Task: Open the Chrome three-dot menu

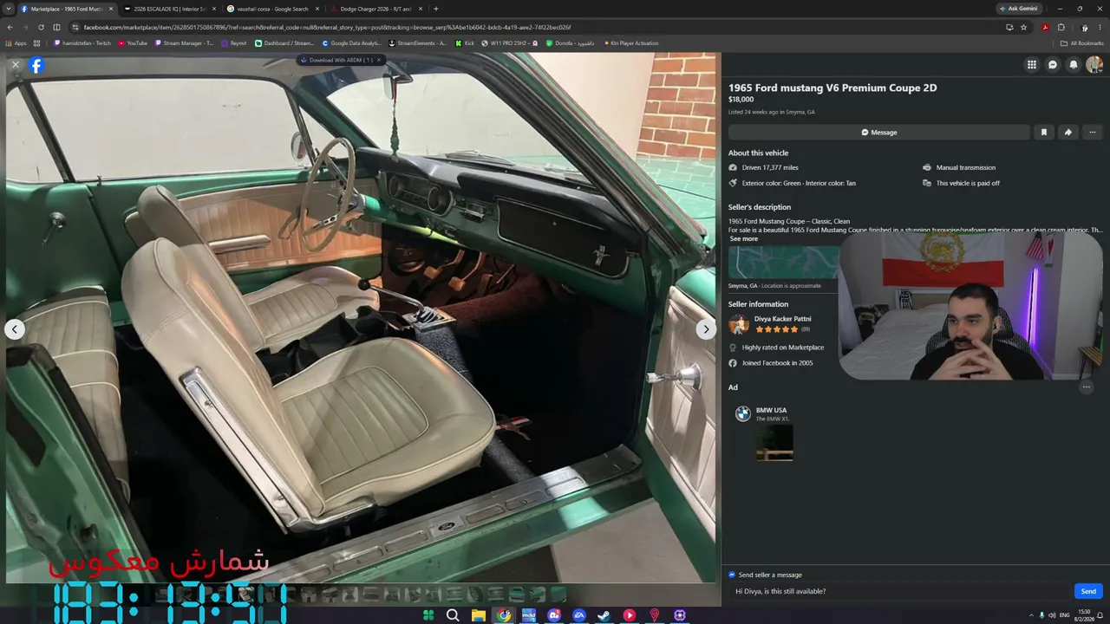Action: pos(1100,27)
